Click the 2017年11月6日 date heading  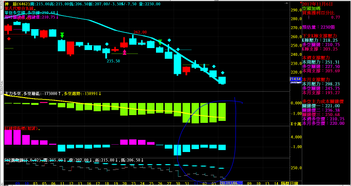pyautogui.click(x=317, y=4)
